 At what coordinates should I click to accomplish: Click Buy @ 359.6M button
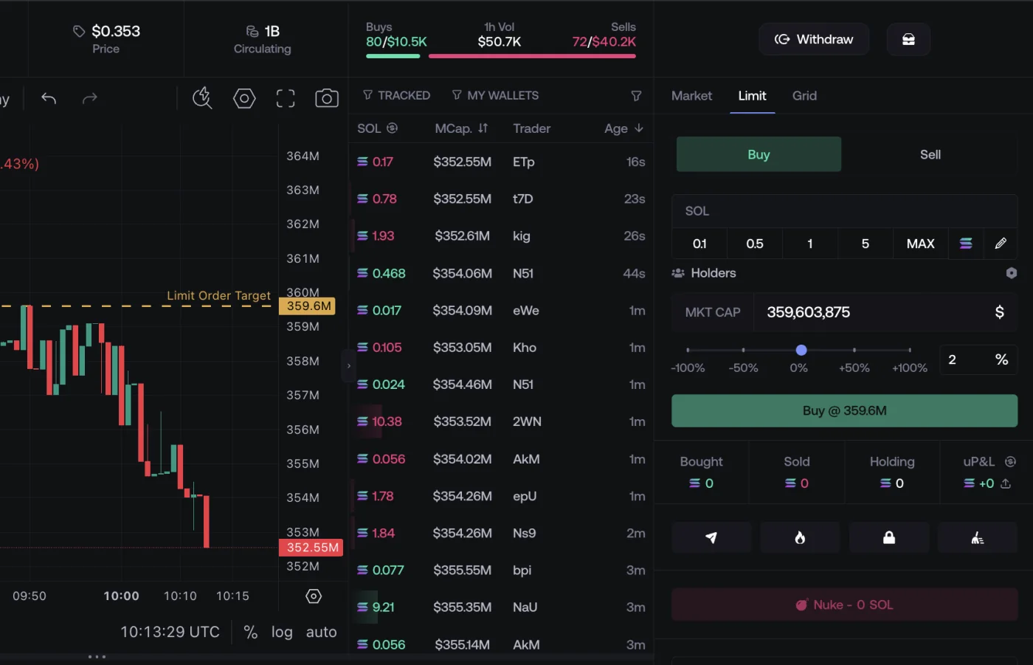click(x=844, y=410)
